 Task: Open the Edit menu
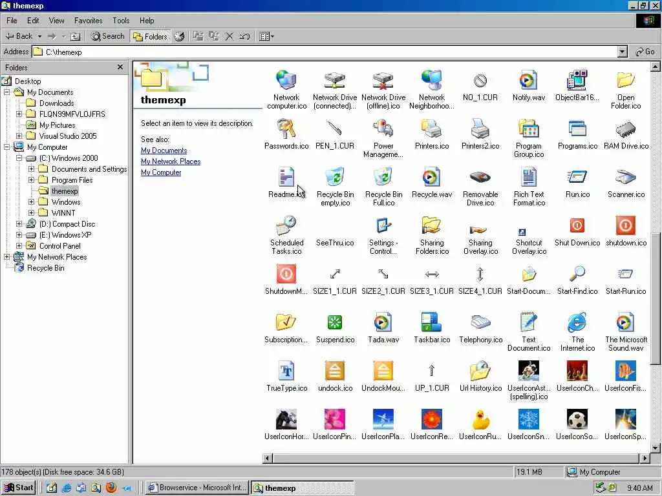tap(33, 21)
